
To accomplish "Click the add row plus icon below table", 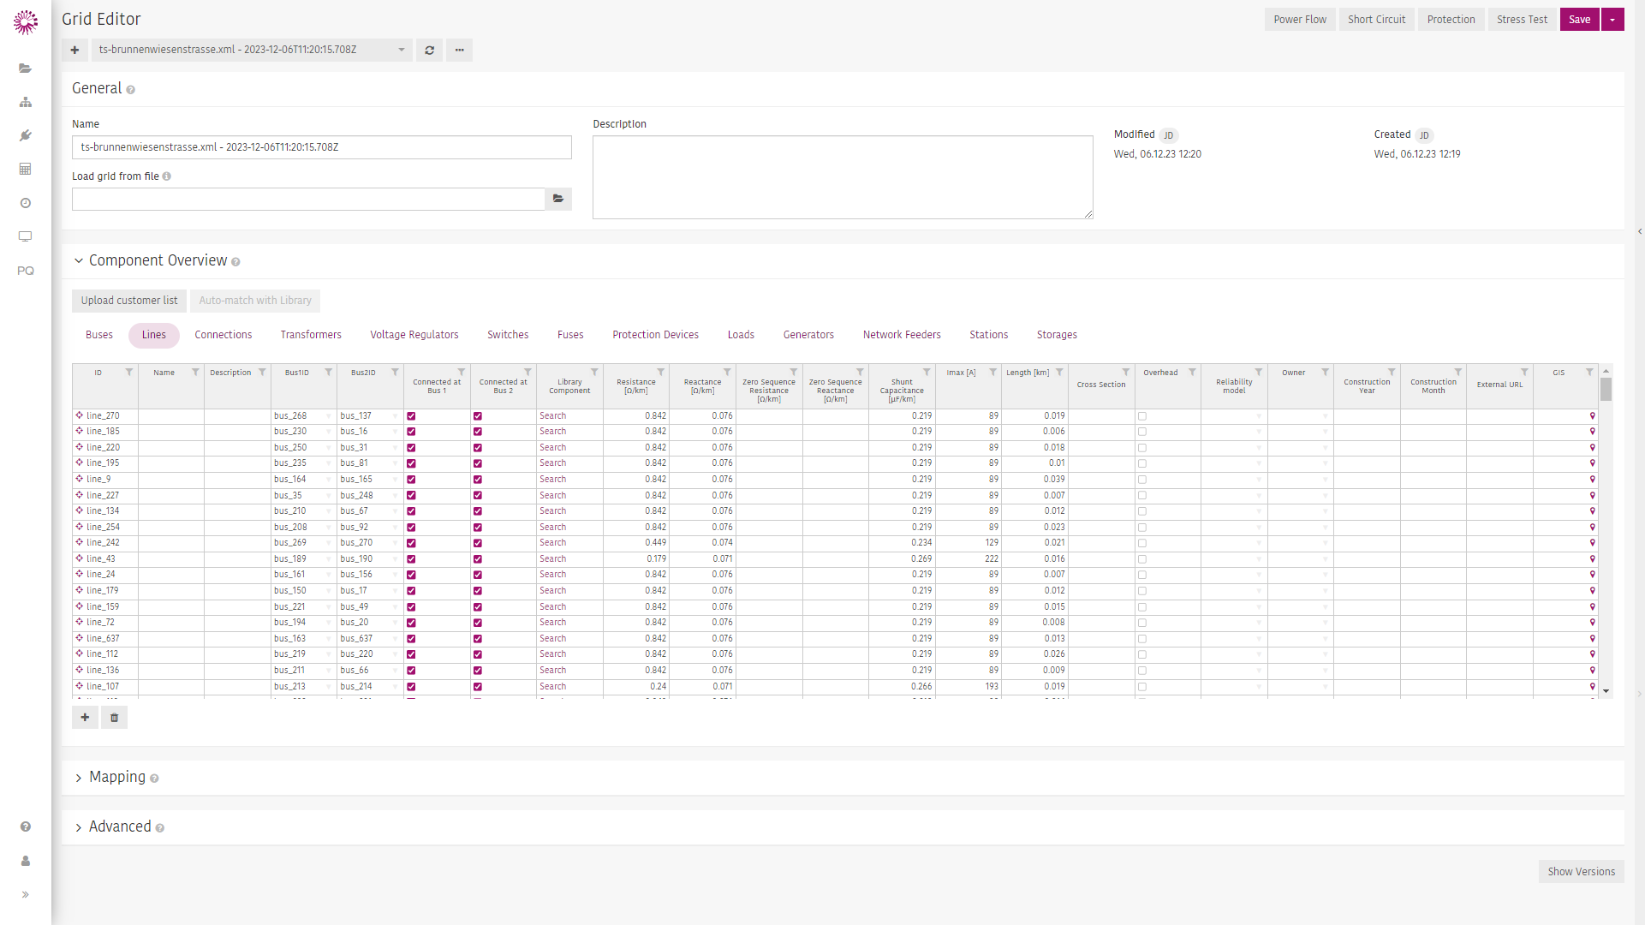I will [x=85, y=718].
